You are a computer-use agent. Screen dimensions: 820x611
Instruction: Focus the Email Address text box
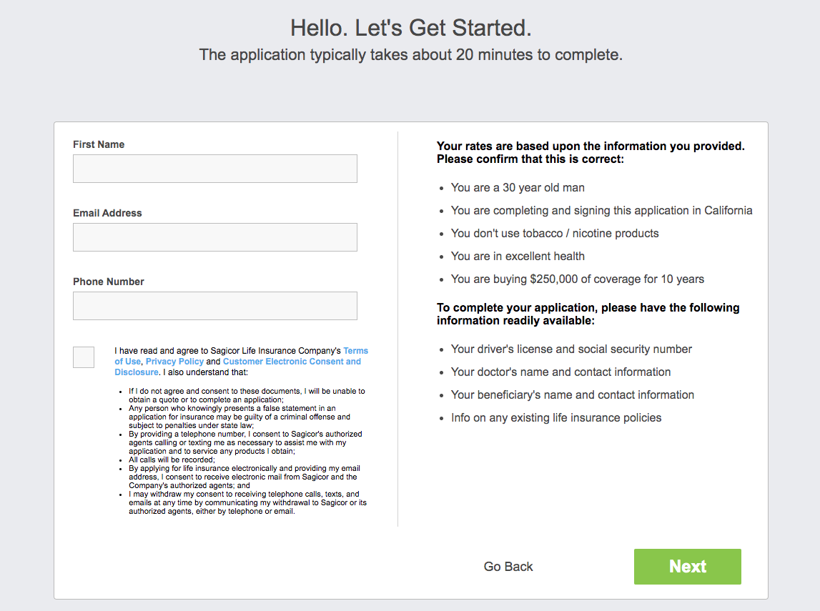pos(214,237)
